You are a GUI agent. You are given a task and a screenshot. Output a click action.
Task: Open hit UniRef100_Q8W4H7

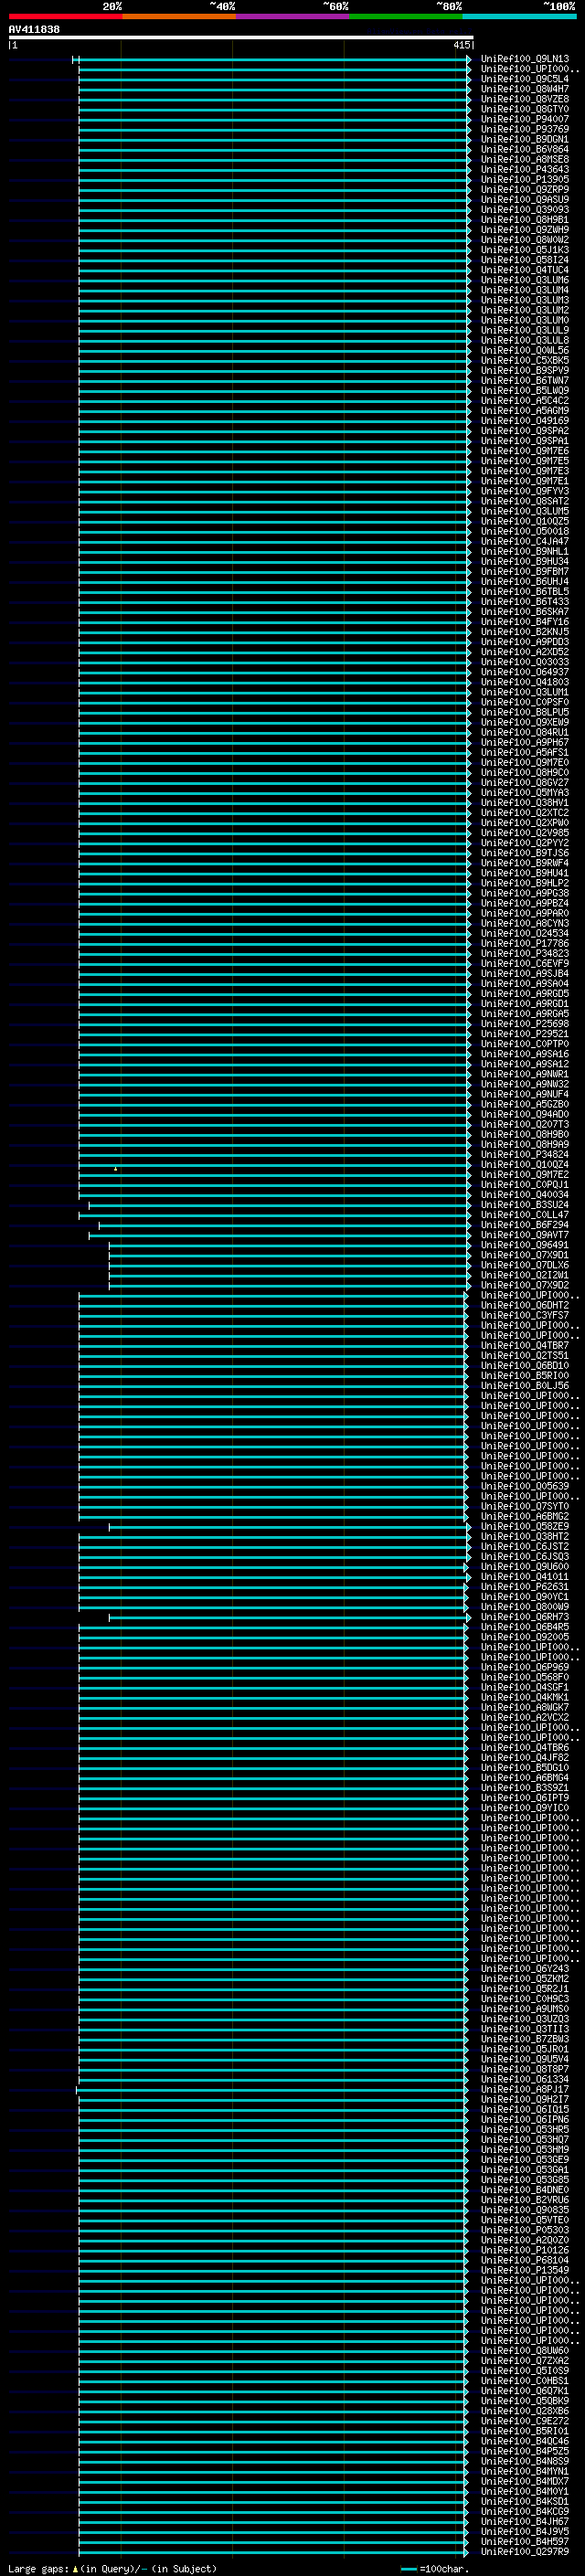(x=525, y=89)
